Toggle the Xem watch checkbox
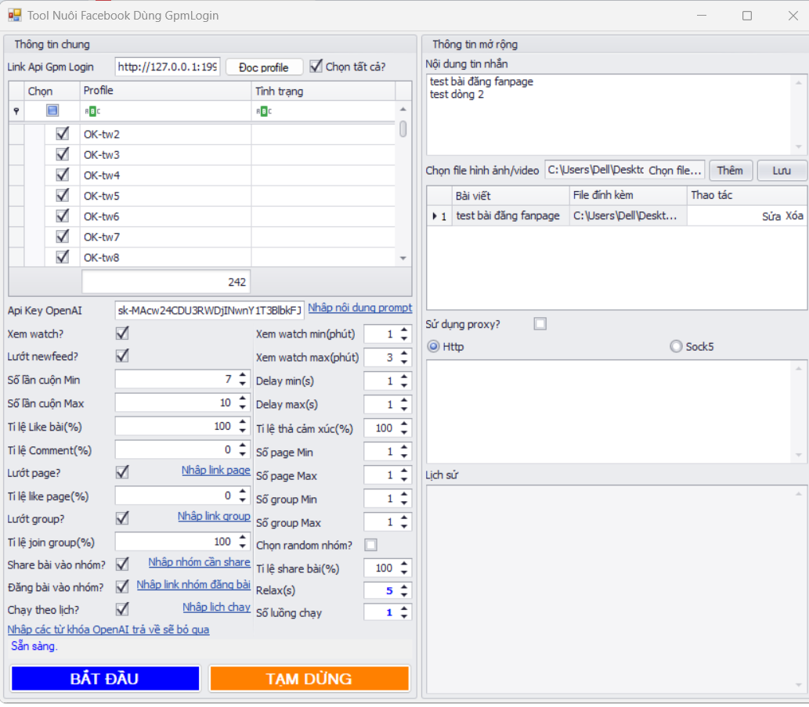Image resolution: width=809 pixels, height=707 pixels. click(x=122, y=333)
